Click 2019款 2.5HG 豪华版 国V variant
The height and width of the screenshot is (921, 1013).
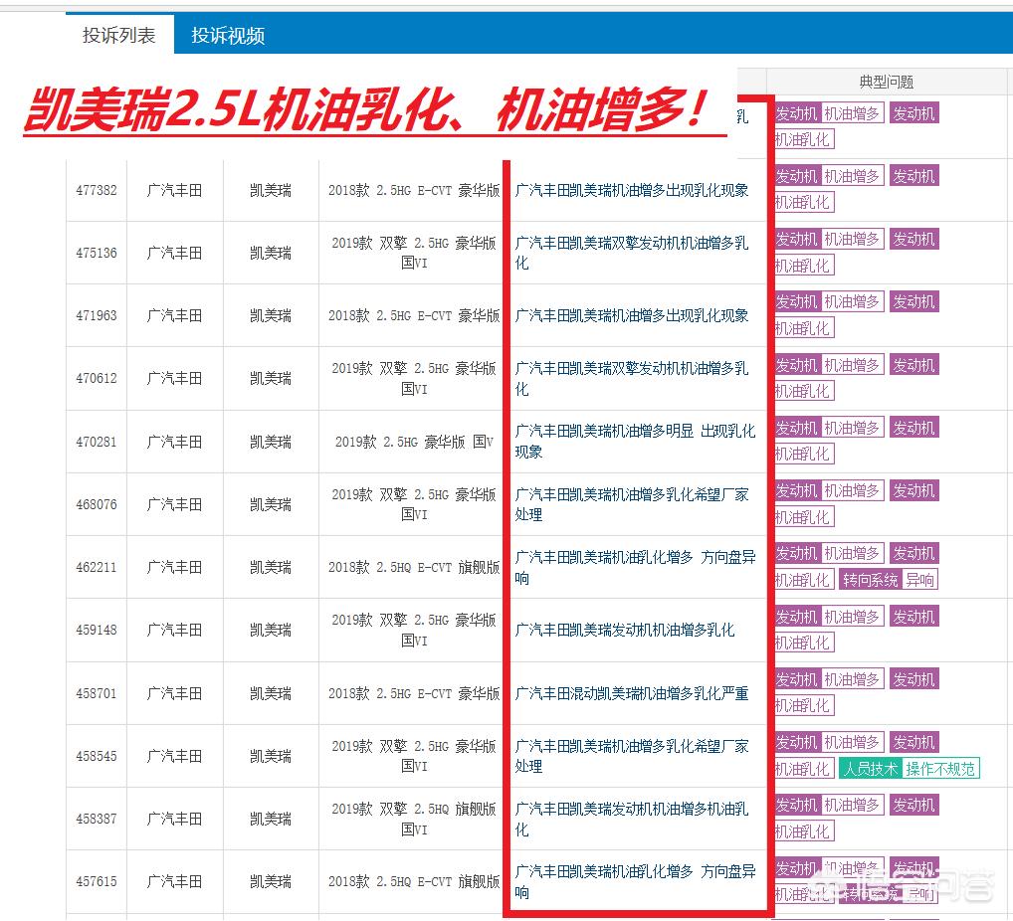coord(414,442)
